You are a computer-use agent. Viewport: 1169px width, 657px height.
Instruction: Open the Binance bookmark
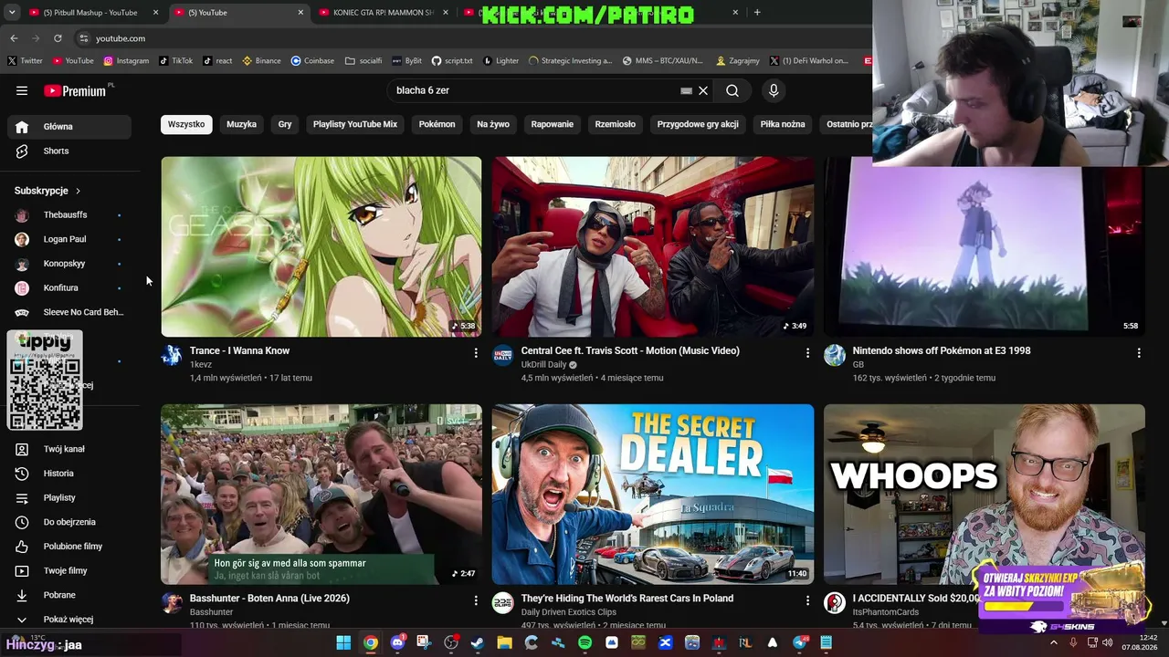coord(260,61)
